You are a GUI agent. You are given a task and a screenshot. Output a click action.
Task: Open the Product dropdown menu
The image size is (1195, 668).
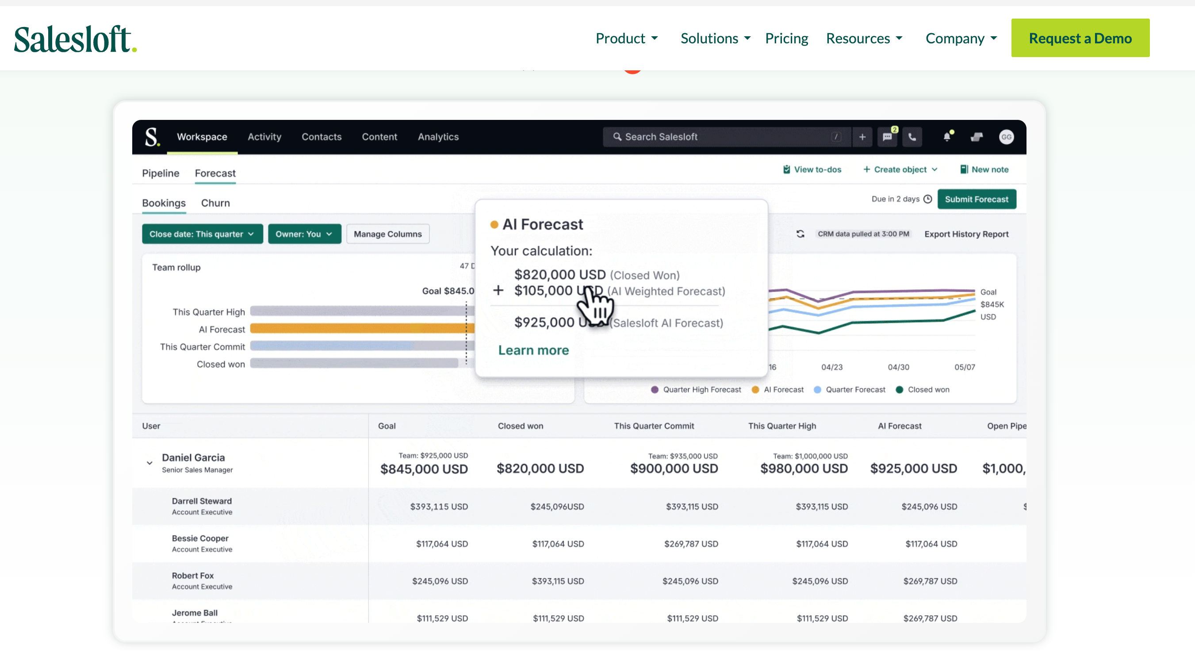click(x=627, y=38)
